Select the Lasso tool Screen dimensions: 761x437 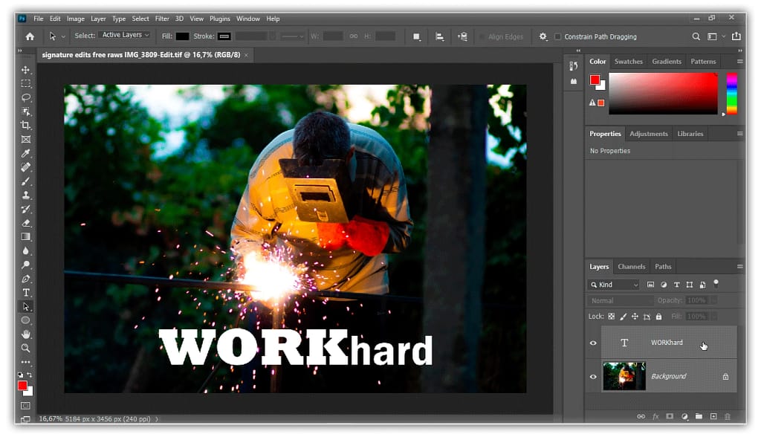[x=26, y=97]
